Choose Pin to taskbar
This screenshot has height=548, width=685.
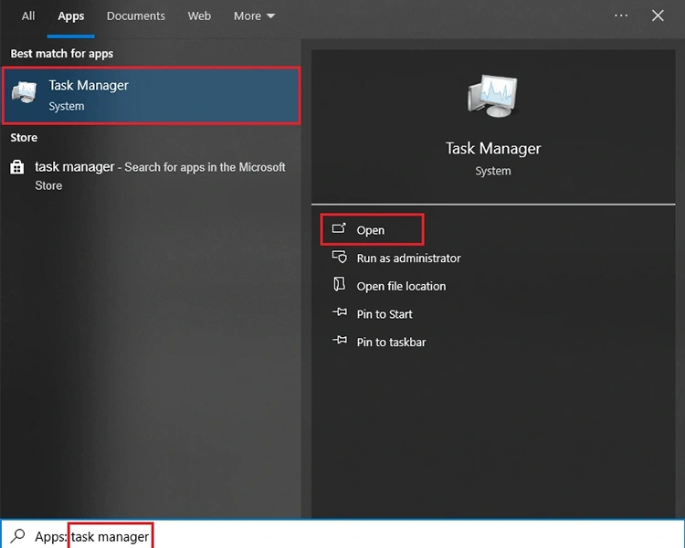coord(391,342)
